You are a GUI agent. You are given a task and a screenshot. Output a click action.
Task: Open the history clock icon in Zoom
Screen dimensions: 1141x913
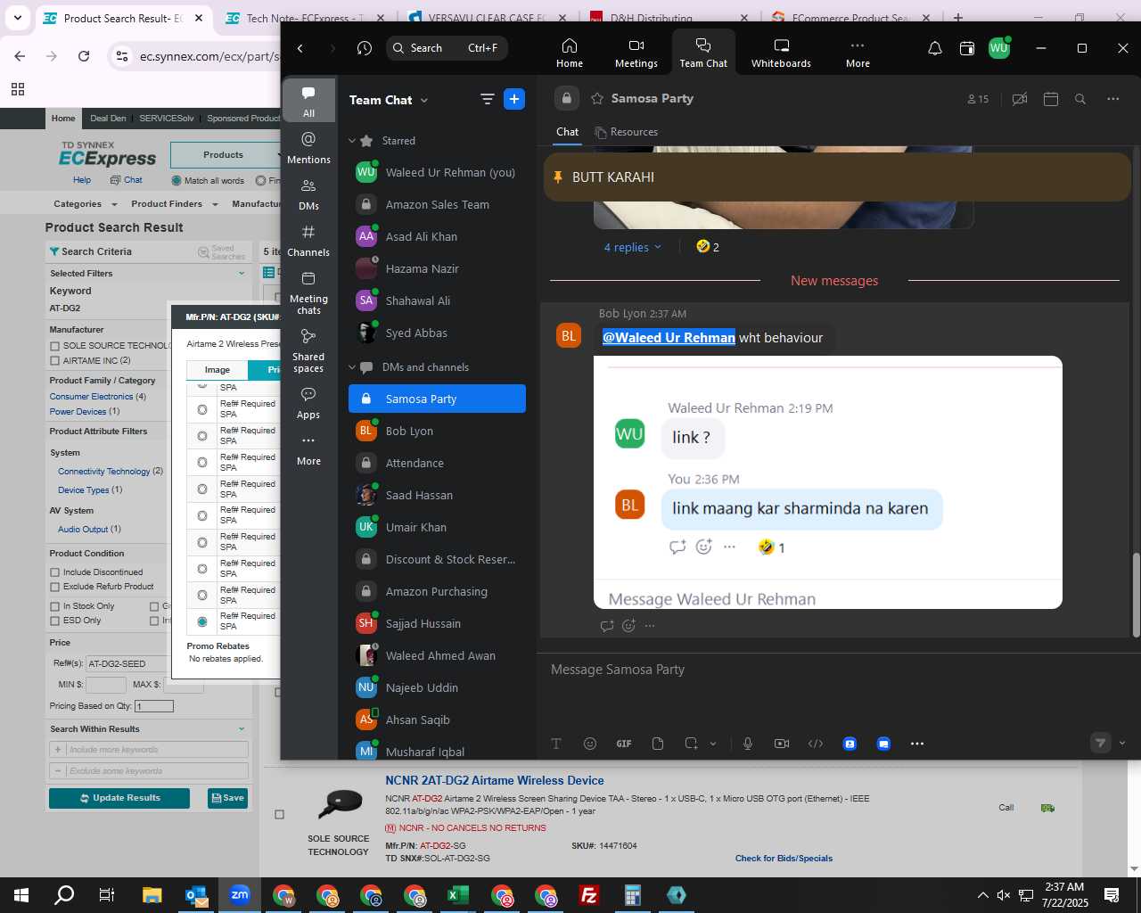point(364,48)
